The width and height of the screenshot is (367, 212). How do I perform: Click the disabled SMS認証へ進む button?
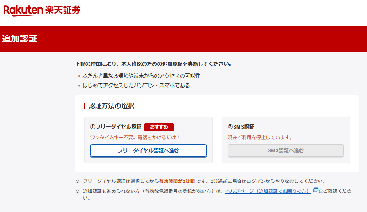click(x=286, y=150)
